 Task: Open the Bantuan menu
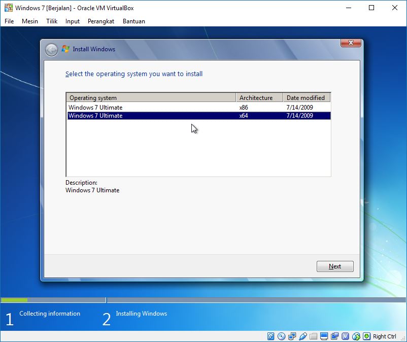tap(134, 21)
